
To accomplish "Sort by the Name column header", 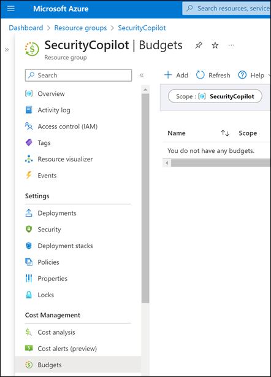I will (x=177, y=133).
